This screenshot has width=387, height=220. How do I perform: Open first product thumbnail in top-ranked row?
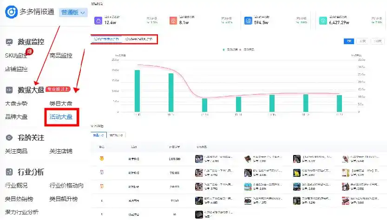pos(199,159)
